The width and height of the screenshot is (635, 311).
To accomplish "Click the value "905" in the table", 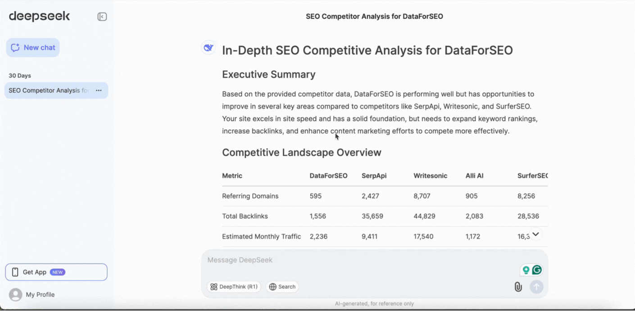I will [x=472, y=196].
